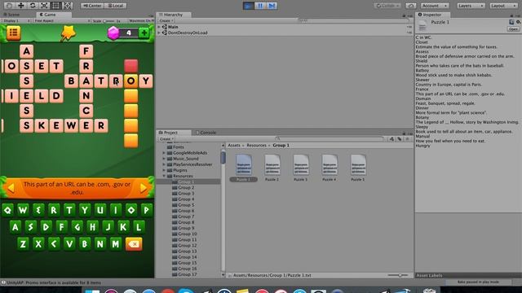
Task: Select the Move tool
Action: pos(20,6)
